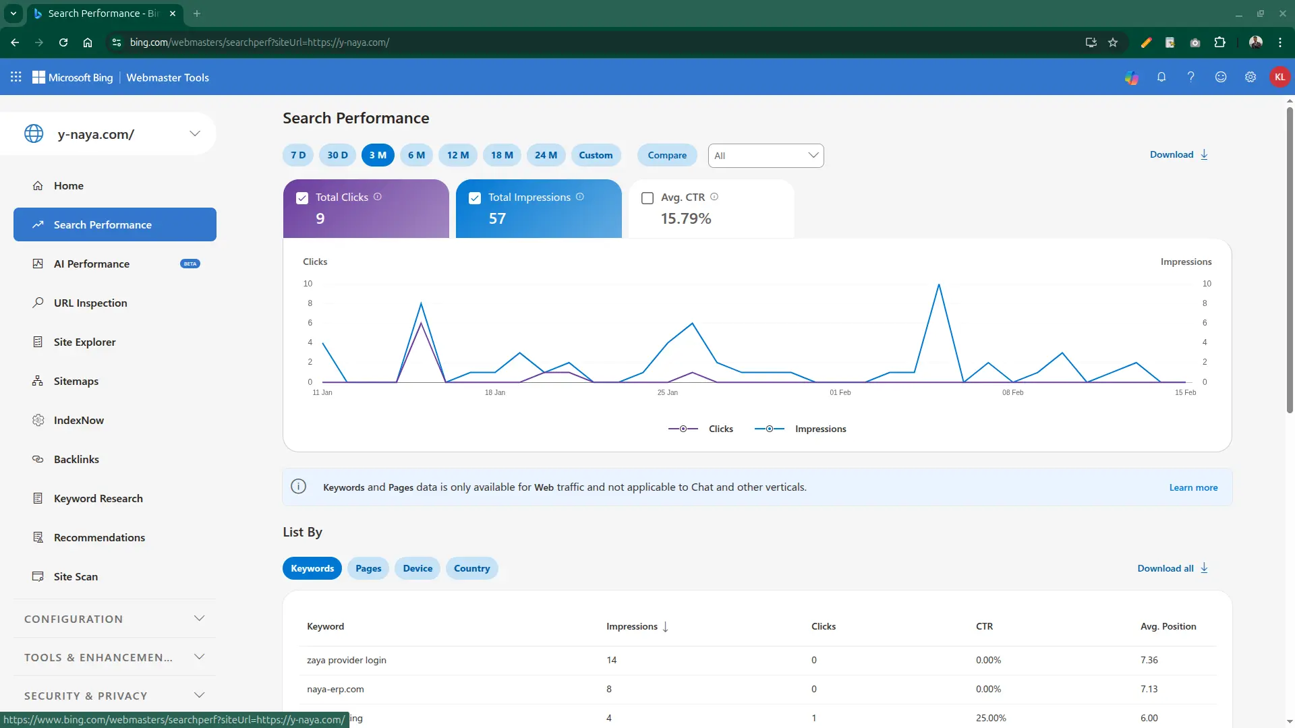The width and height of the screenshot is (1295, 728).
Task: Download all keyword data
Action: point(1171,568)
